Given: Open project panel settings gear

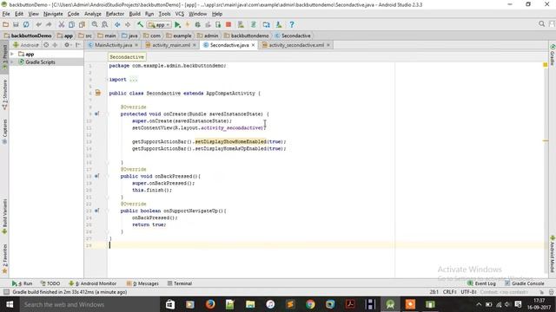Looking at the screenshot, I should pos(67,45).
